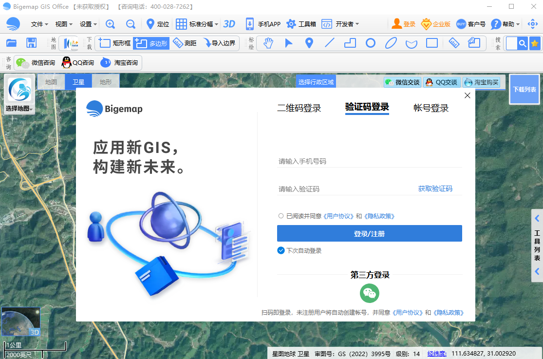Screen dimensions: 543x359
Task: Toggle the 下次自动登录 checkbox
Action: (281, 250)
